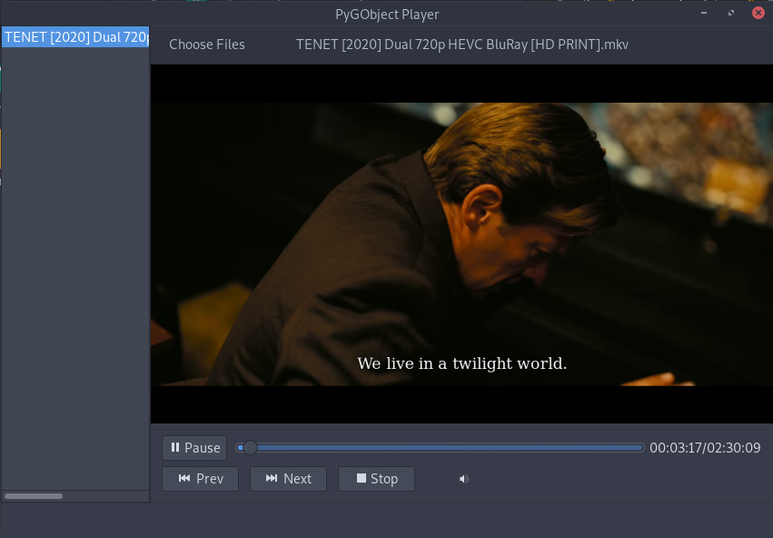Click Choose Files button
Viewport: 773px width, 538px height.
pyautogui.click(x=207, y=45)
